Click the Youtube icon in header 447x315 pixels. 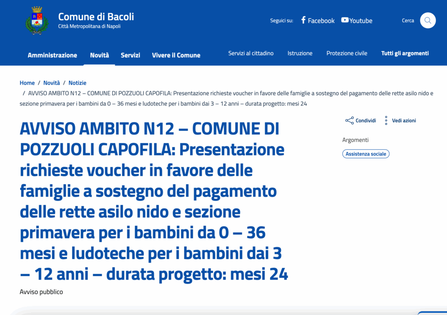pos(345,20)
